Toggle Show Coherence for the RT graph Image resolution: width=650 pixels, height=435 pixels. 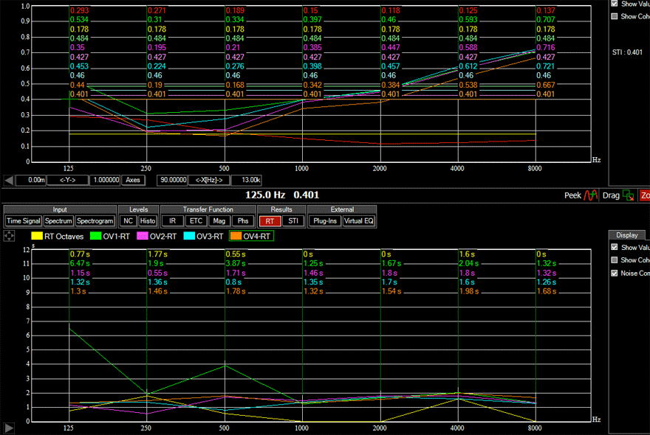(x=615, y=260)
